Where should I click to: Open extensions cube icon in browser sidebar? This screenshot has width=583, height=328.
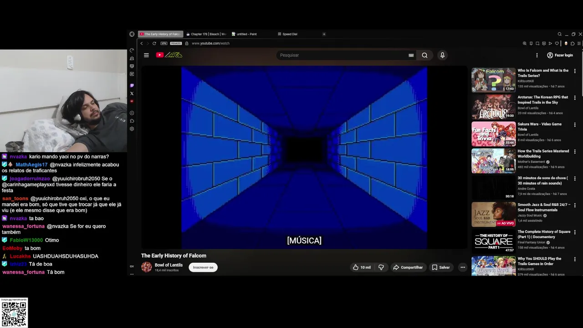(x=132, y=121)
